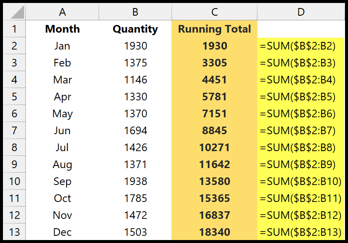Click the quantity cell 1426
Viewport: 348px width, 243px height.
[135, 147]
